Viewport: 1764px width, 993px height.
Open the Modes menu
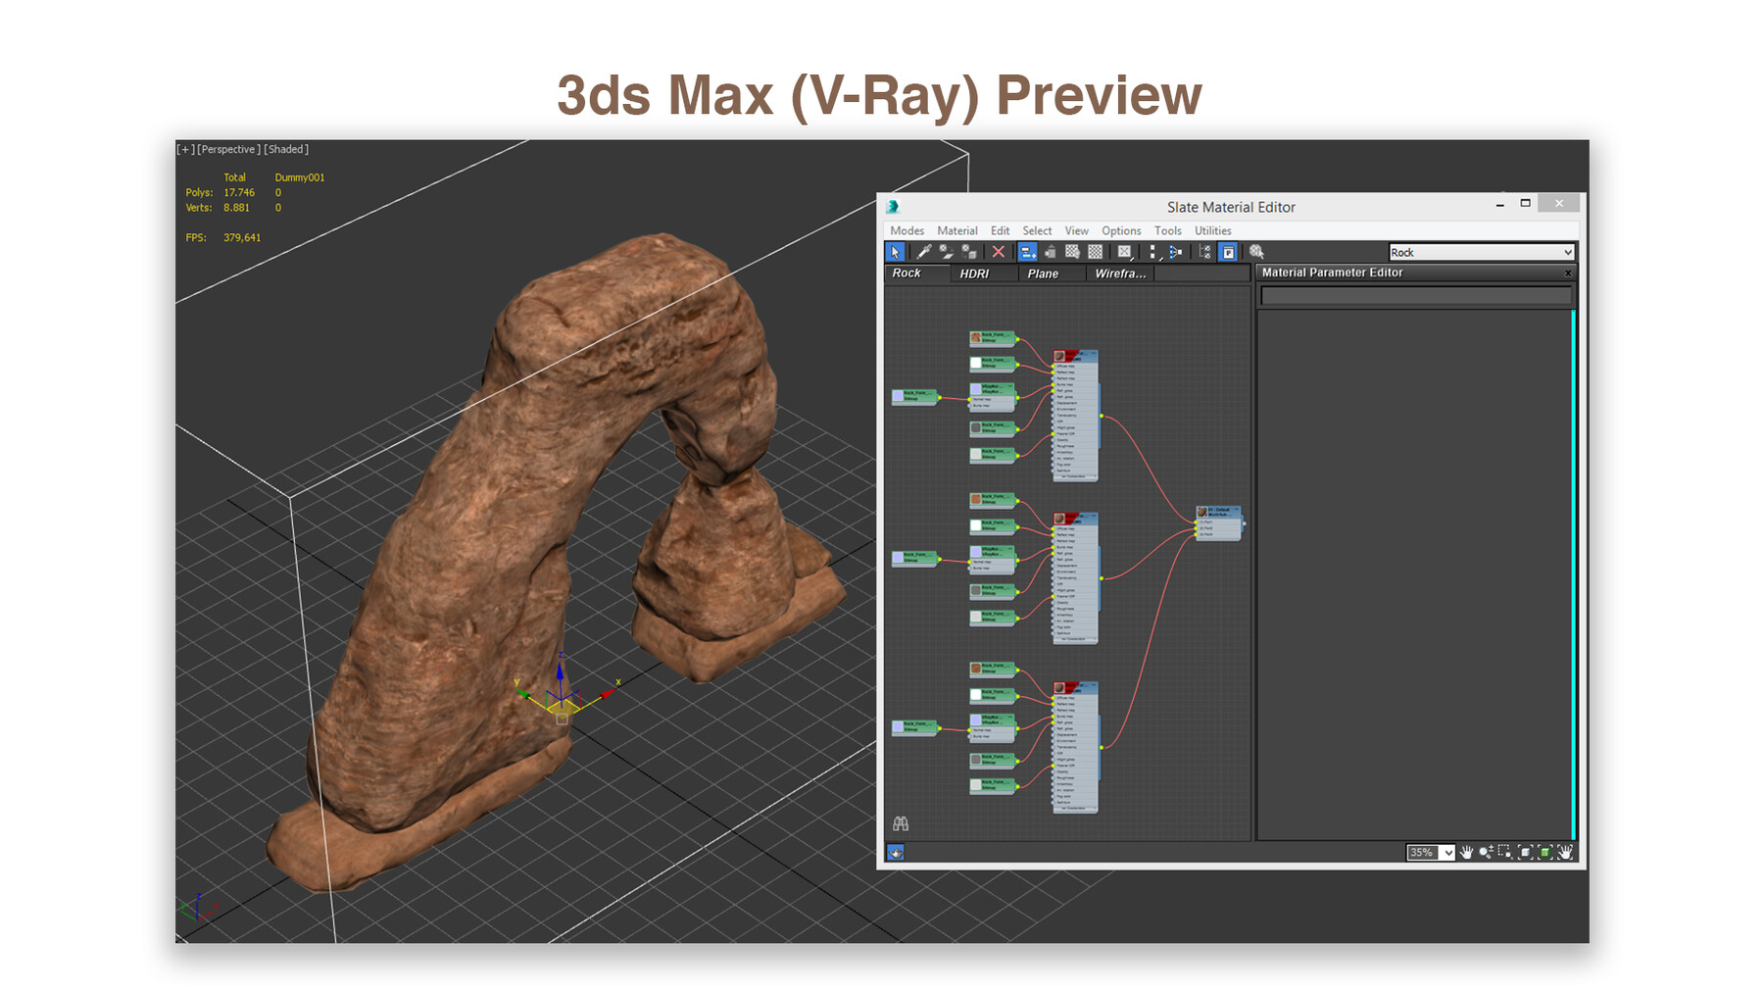(x=906, y=230)
